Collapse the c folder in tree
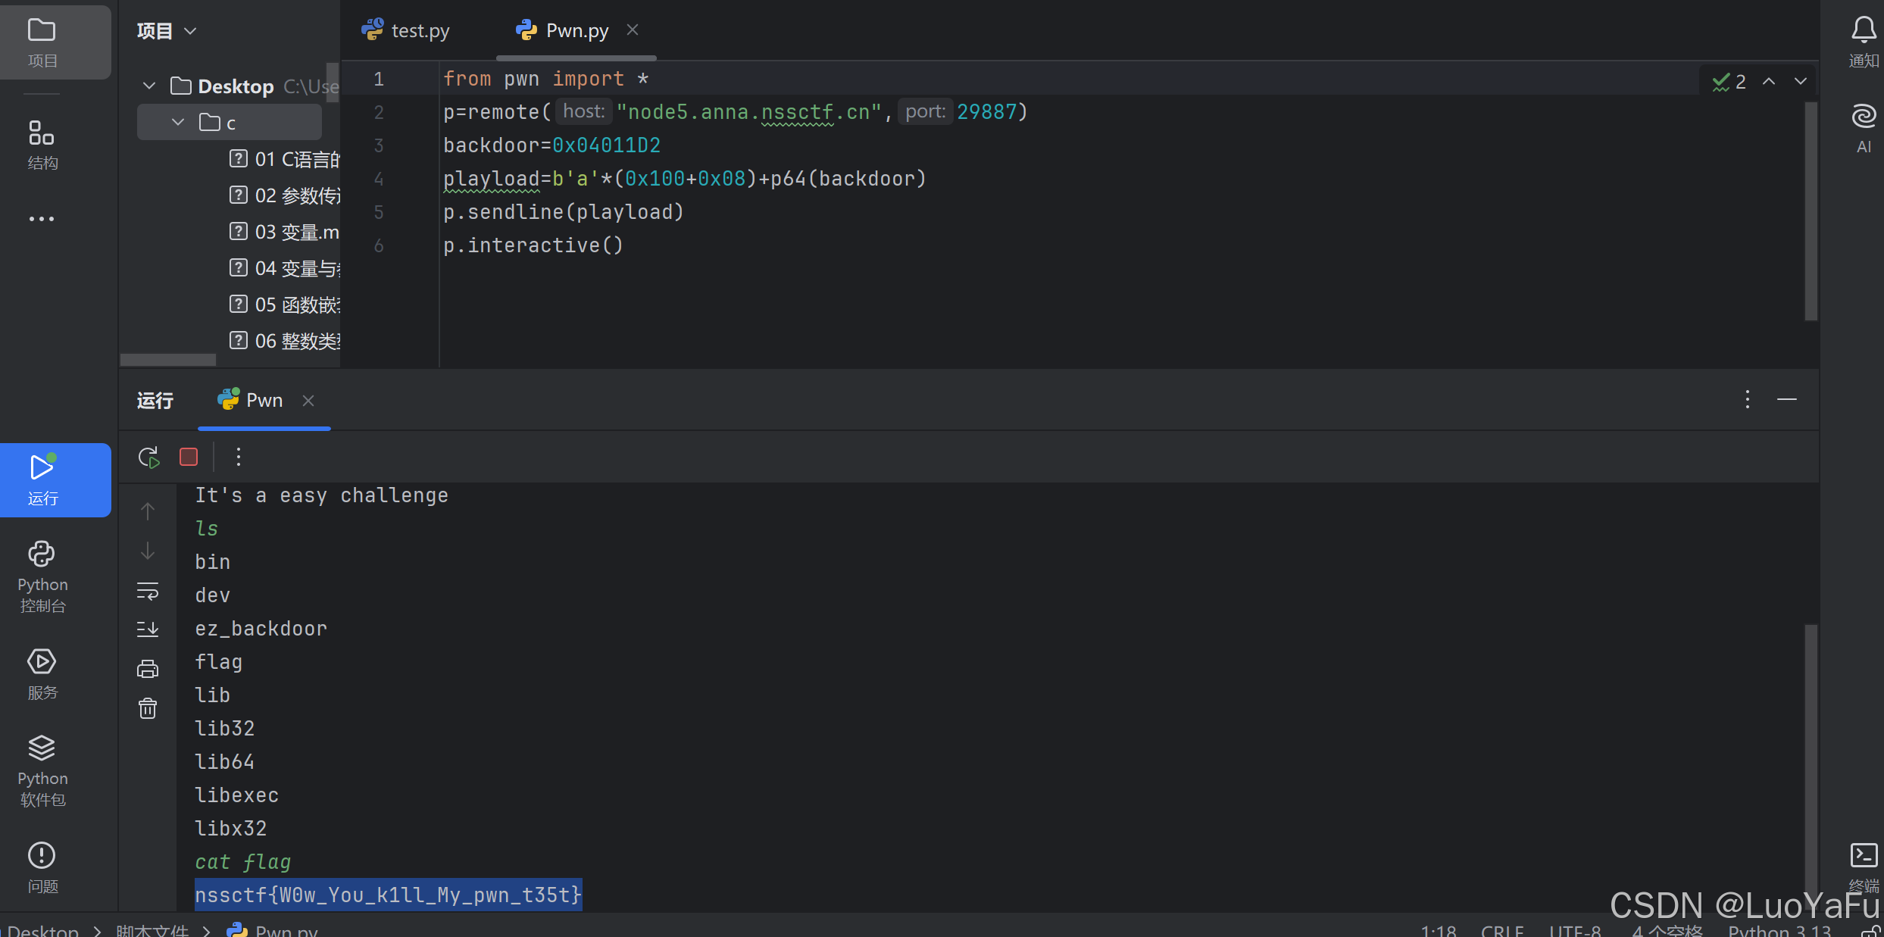Image resolution: width=1884 pixels, height=937 pixels. 178,122
